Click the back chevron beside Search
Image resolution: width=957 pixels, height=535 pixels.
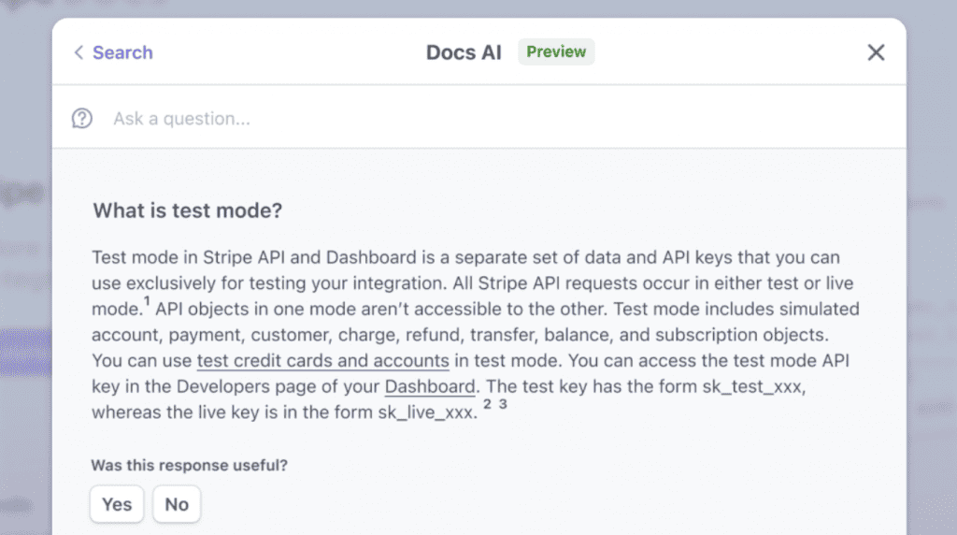point(79,52)
